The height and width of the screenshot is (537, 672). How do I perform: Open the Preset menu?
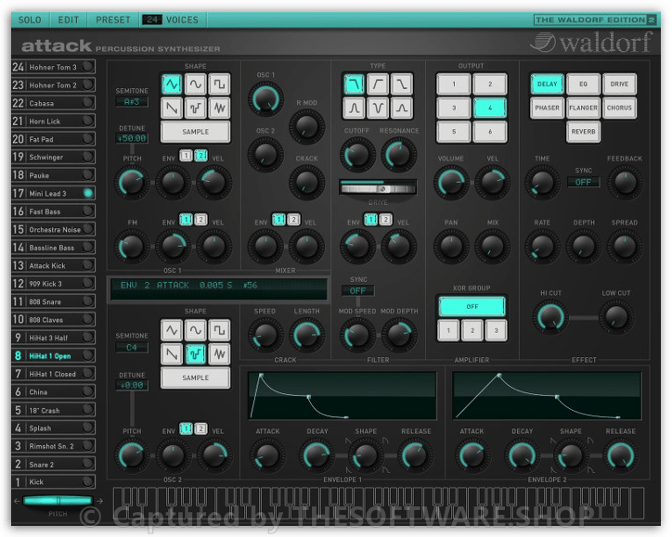[113, 19]
